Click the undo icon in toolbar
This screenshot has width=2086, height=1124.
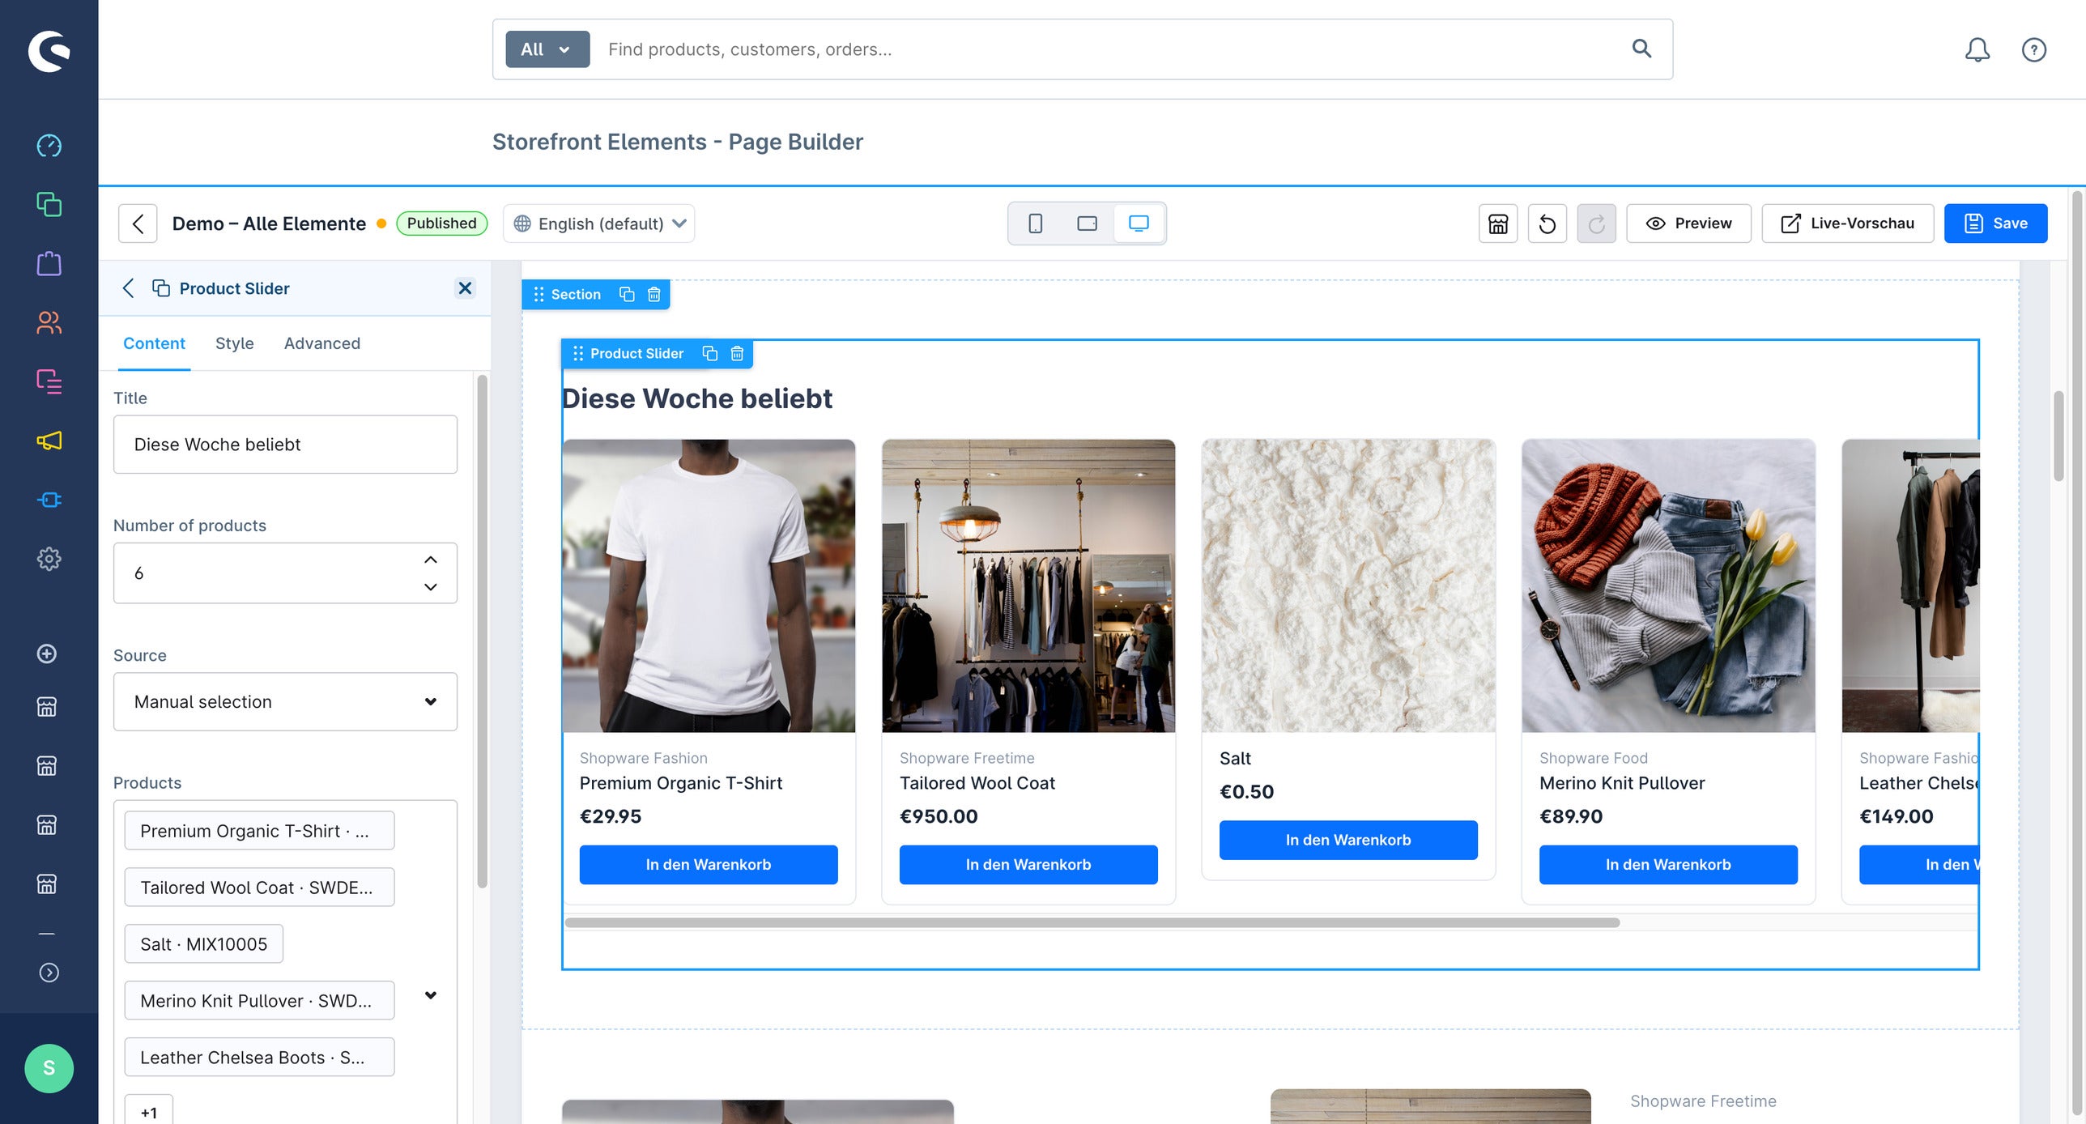pyautogui.click(x=1547, y=224)
